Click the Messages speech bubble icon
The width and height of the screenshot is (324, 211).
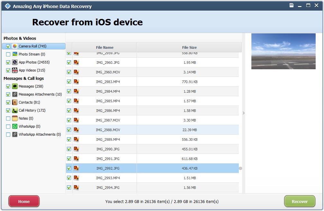15,86
